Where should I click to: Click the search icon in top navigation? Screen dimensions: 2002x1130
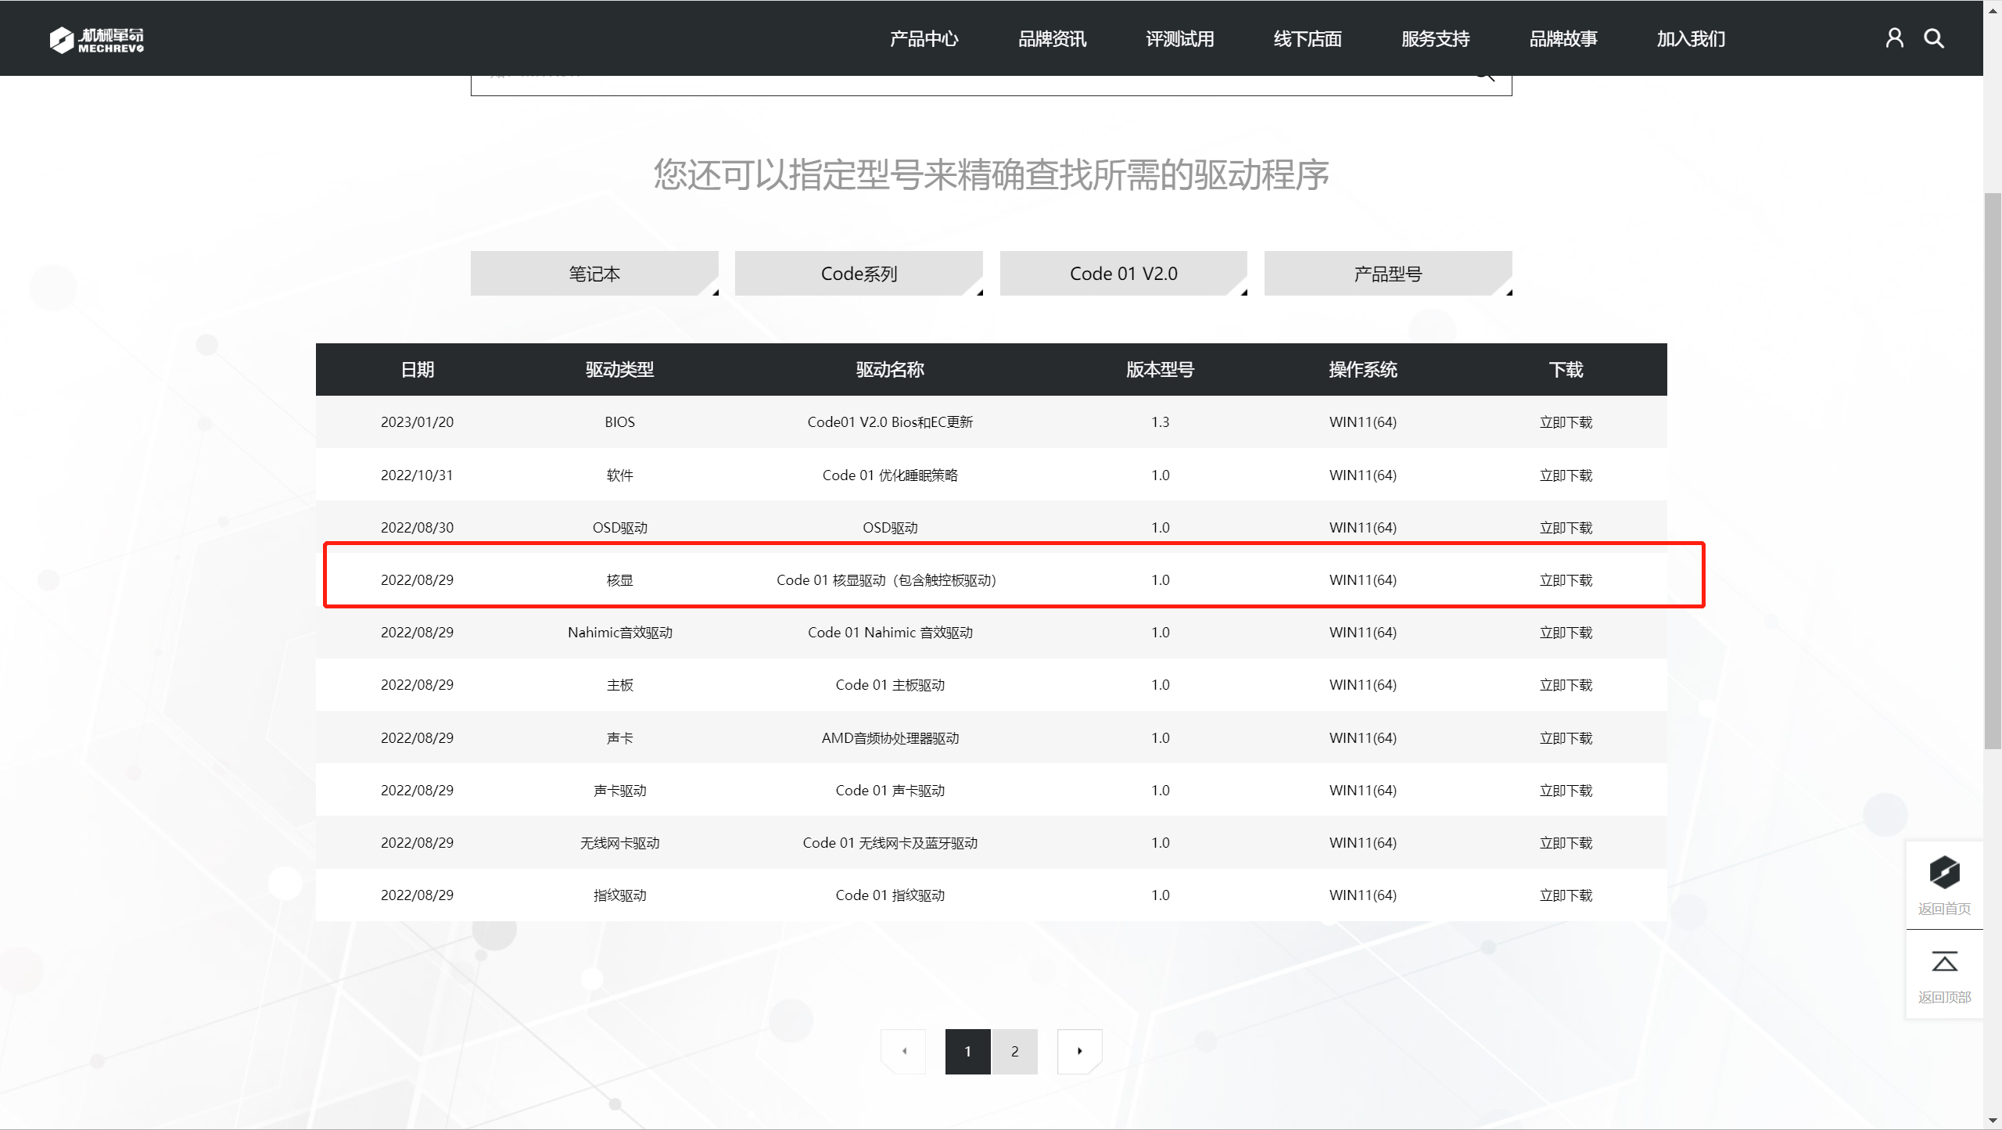coord(1934,38)
